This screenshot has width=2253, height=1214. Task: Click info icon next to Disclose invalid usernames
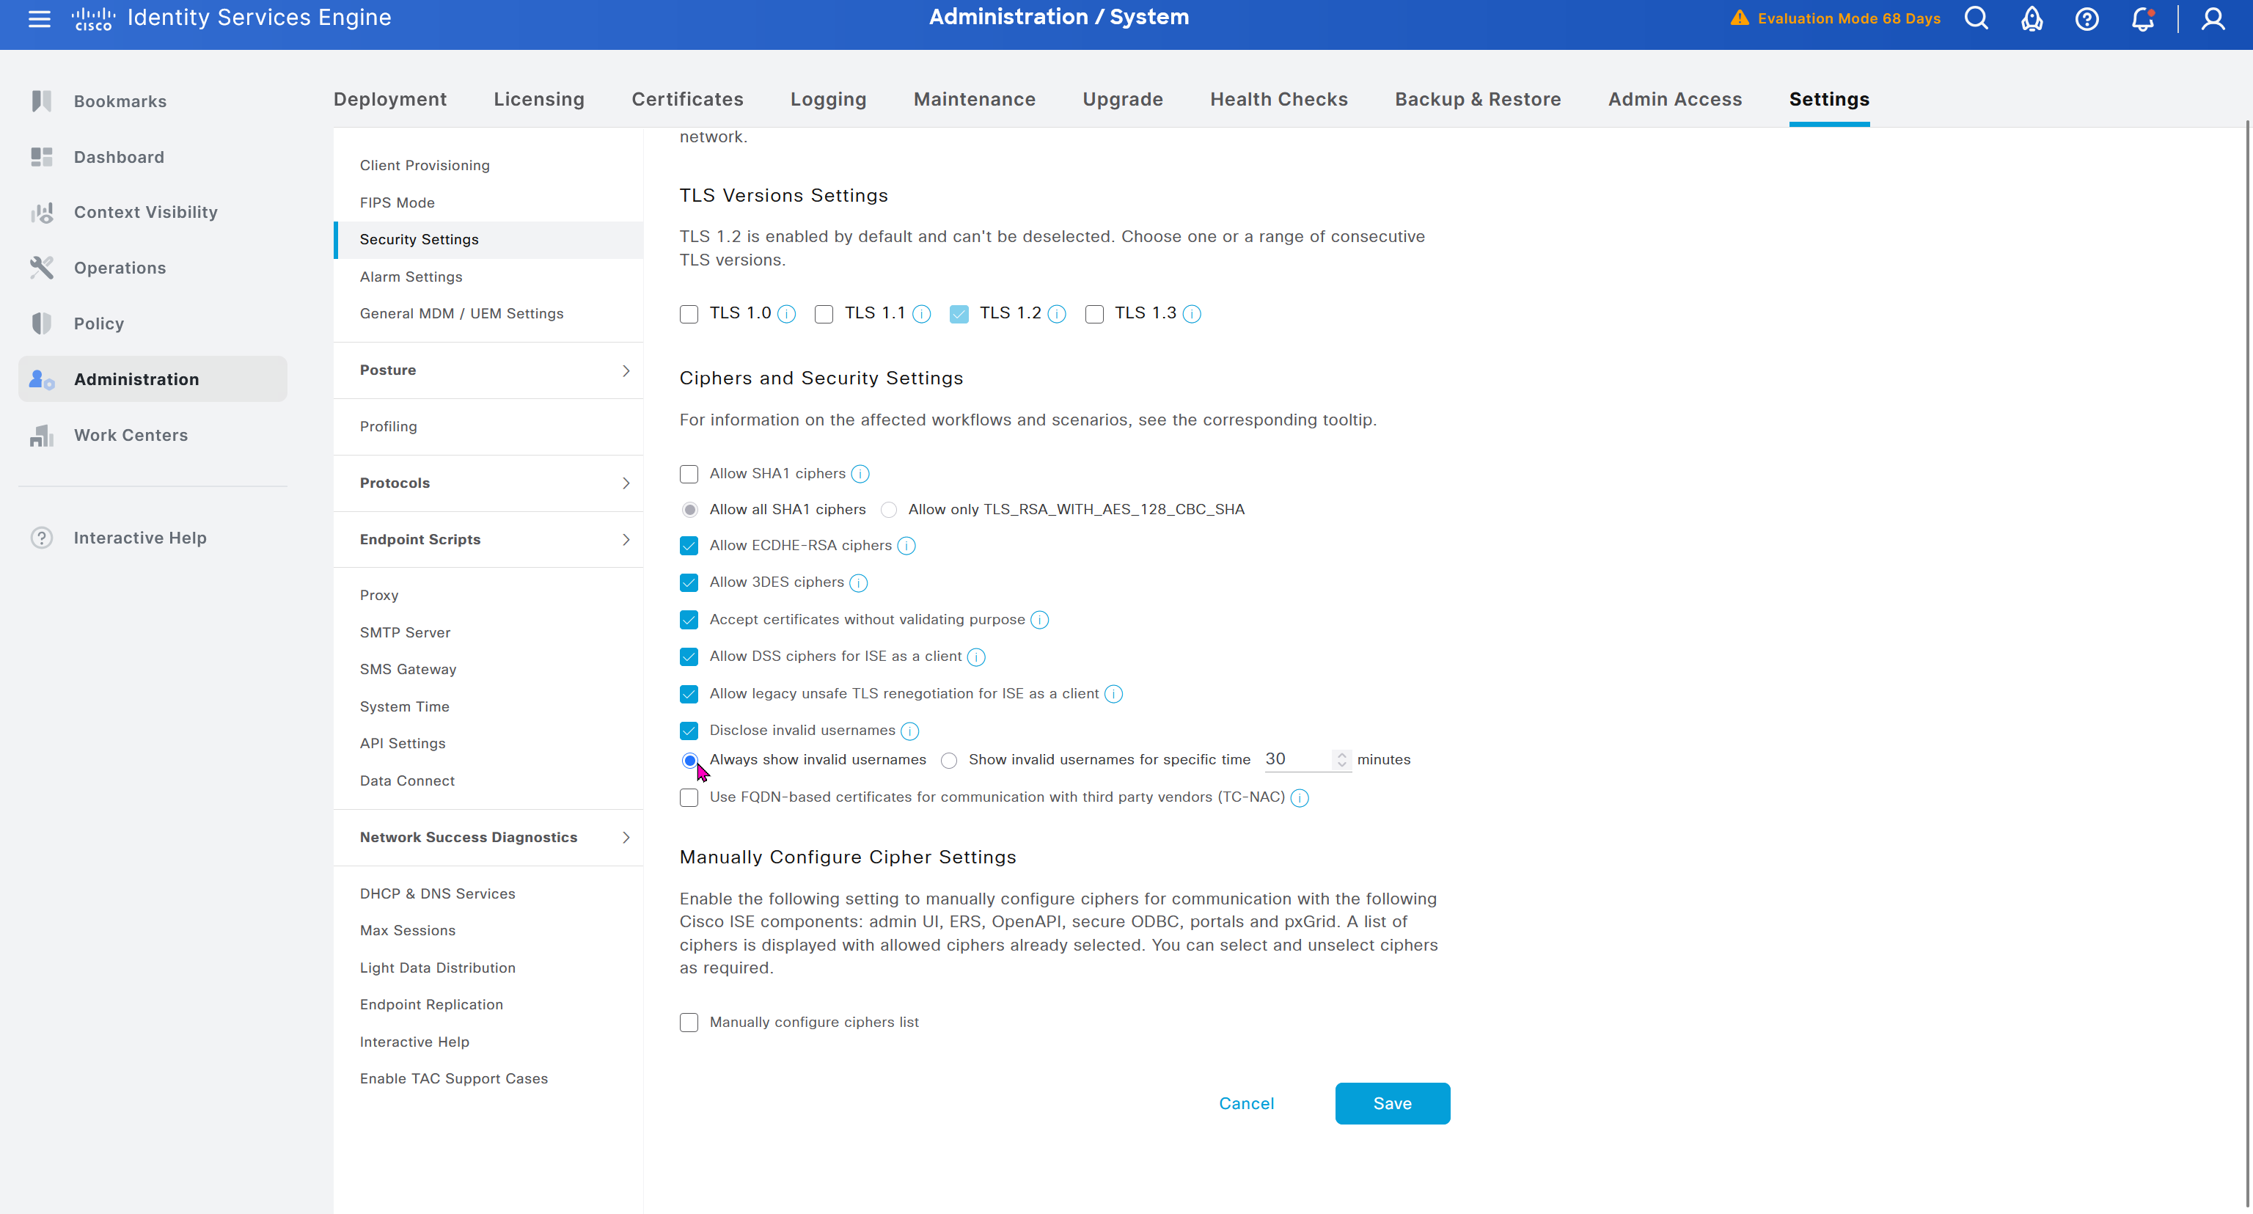[909, 731]
